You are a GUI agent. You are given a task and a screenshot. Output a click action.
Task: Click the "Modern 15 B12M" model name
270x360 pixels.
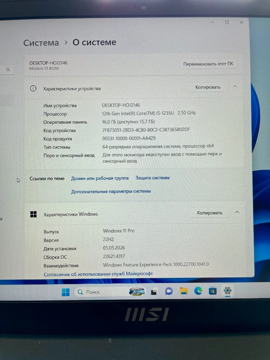[x=44, y=68]
